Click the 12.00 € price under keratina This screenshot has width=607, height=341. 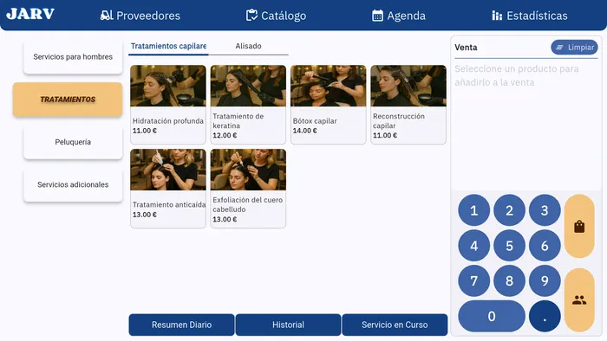225,135
